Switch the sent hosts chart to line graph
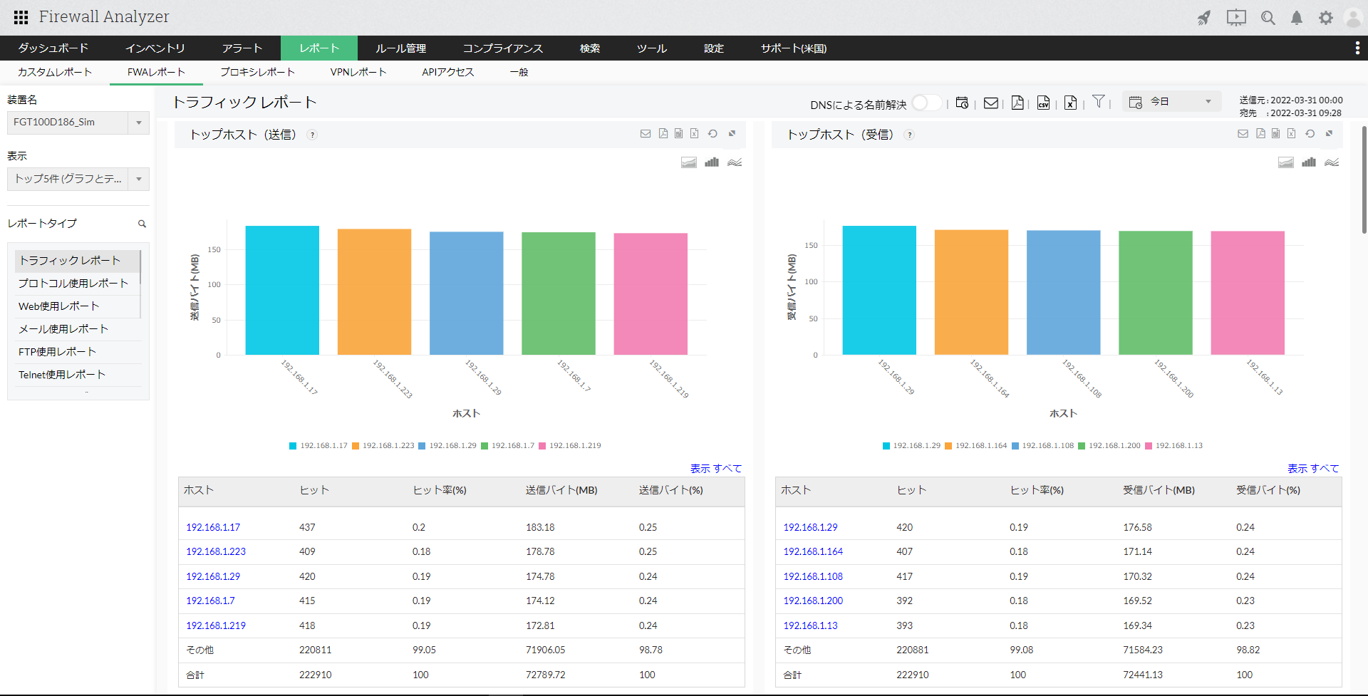Viewport: 1368px width, 696px height. click(735, 162)
